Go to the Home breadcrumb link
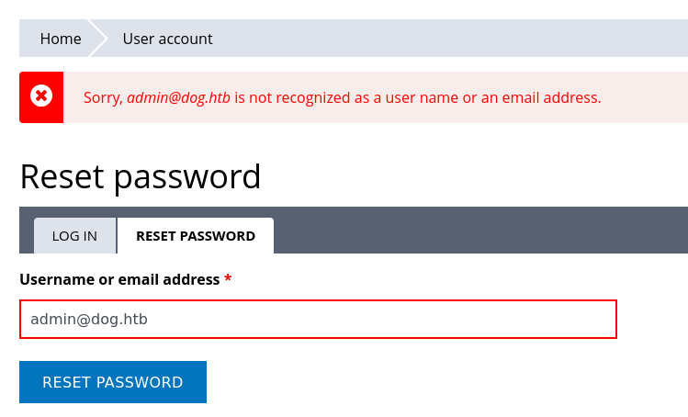This screenshot has height=417, width=688. pyautogui.click(x=61, y=39)
